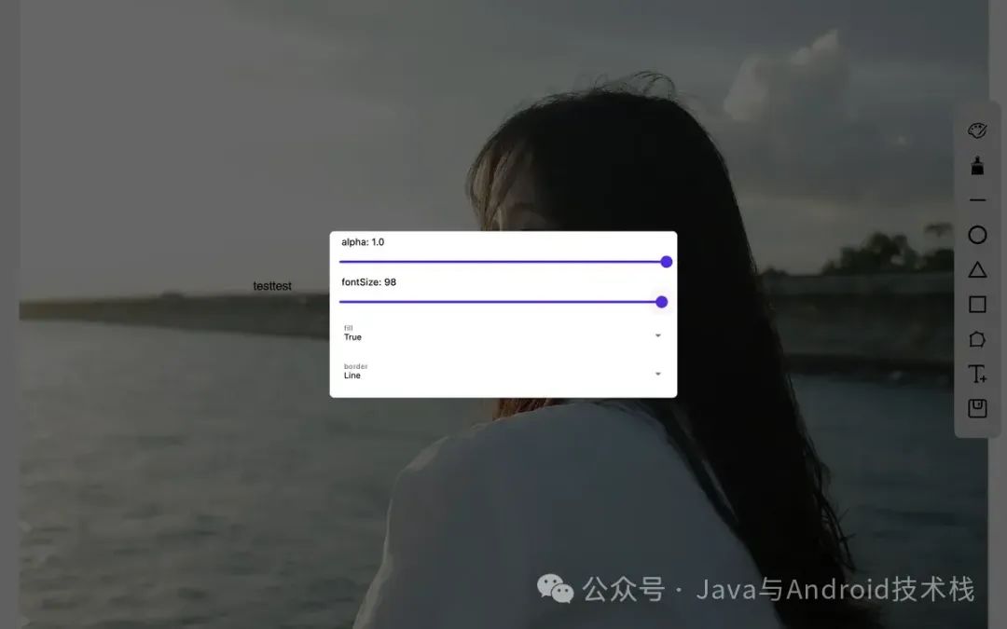Click the save icon in toolbar
The width and height of the screenshot is (1007, 629).
(x=977, y=408)
